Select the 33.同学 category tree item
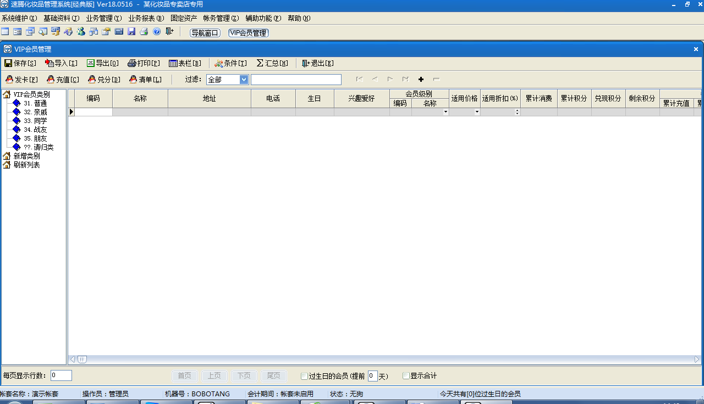 (x=35, y=121)
